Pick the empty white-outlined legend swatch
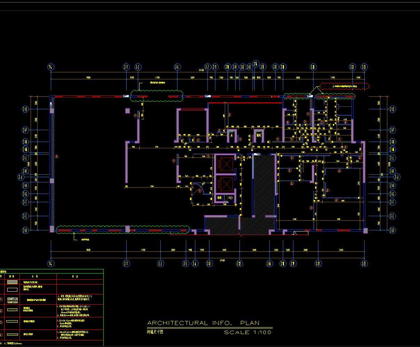This screenshot has height=347, width=420. click(12, 289)
